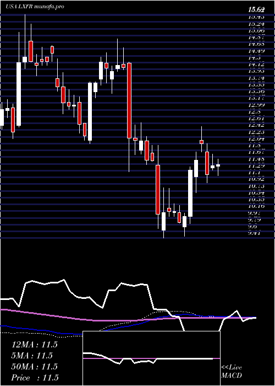Click the 'Price : 11.5' readout
Image resolution: width=275 pixels, height=386 pixels.
(x=35, y=378)
